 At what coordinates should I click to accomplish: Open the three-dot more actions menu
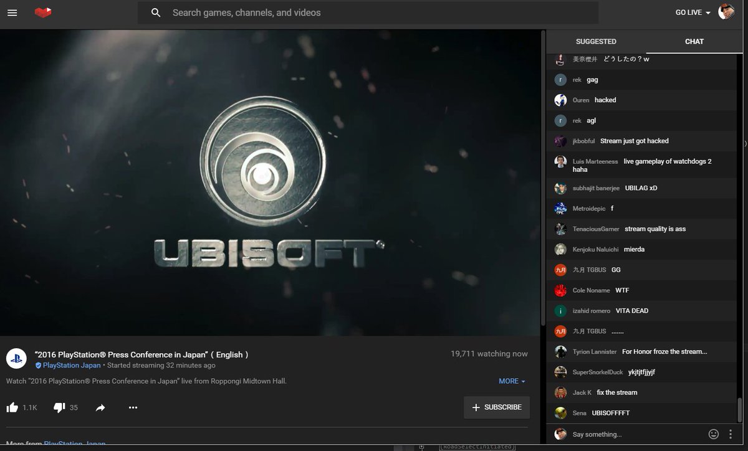(133, 407)
